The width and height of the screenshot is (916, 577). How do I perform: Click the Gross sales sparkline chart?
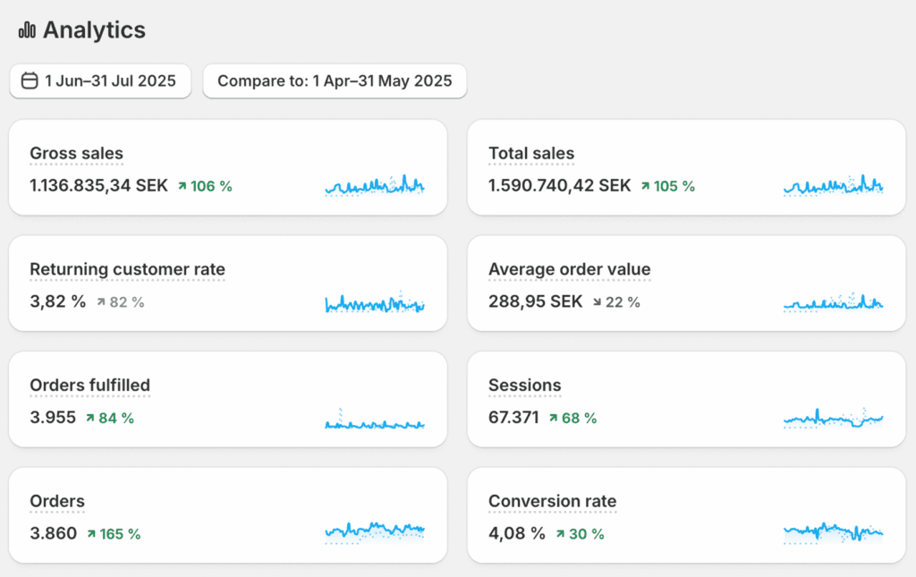pos(375,185)
